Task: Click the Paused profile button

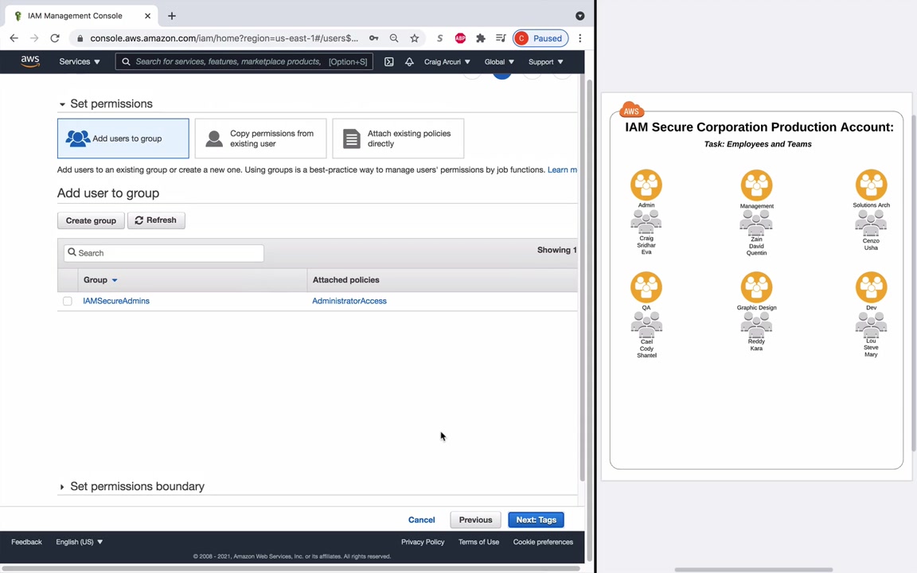Action: point(540,38)
